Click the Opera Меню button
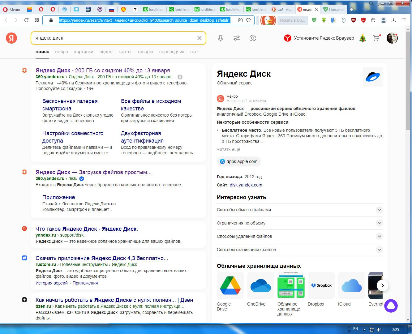This screenshot has width=412, height=334. [x=11, y=10]
